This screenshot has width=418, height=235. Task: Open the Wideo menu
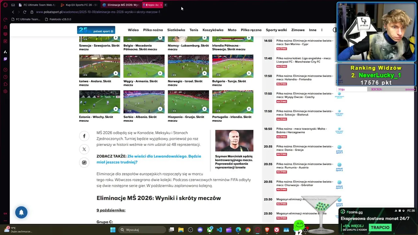[x=133, y=30]
